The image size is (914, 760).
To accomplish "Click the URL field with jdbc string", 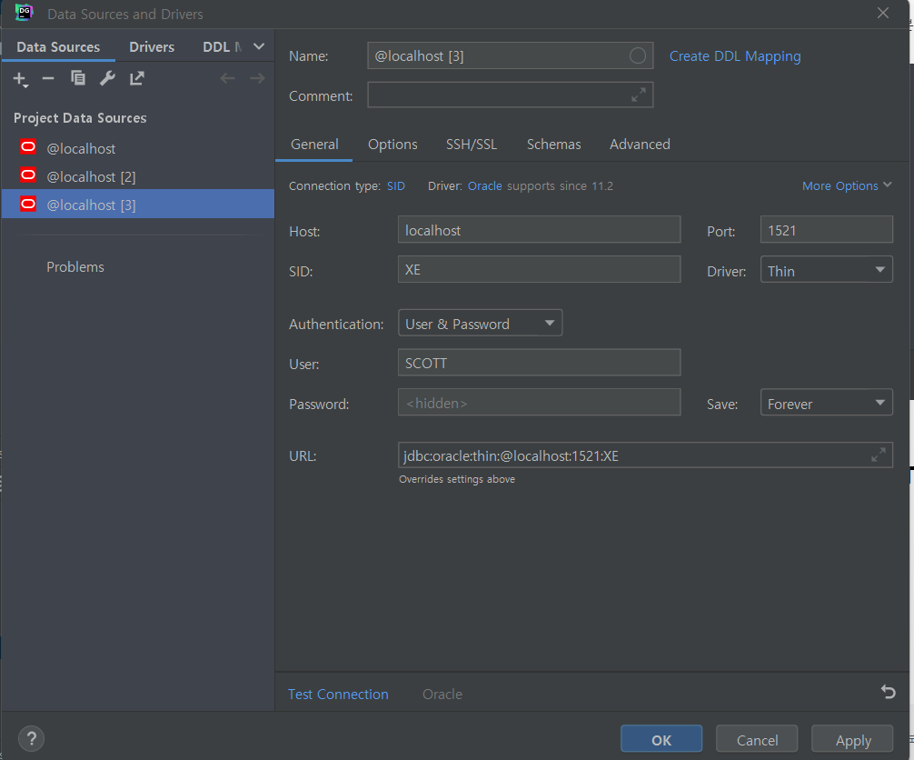I will click(645, 455).
